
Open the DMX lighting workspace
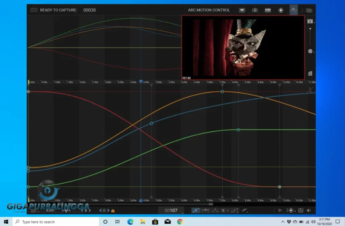click(281, 10)
